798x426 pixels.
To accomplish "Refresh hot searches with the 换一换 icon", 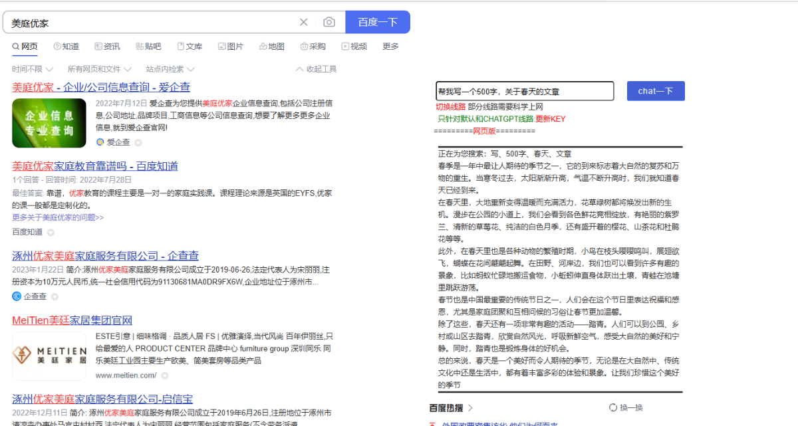I will click(x=612, y=408).
